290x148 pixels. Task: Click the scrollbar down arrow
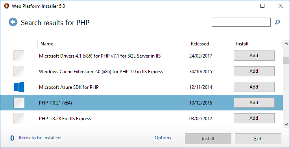tap(286, 125)
